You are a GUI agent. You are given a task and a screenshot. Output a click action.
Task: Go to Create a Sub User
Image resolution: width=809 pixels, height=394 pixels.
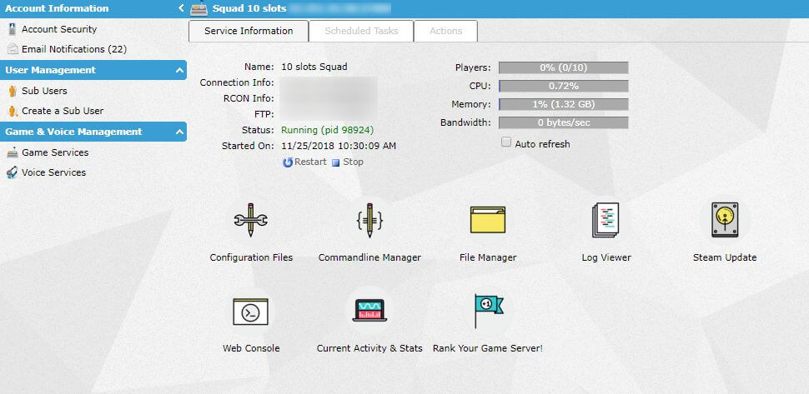[63, 111]
